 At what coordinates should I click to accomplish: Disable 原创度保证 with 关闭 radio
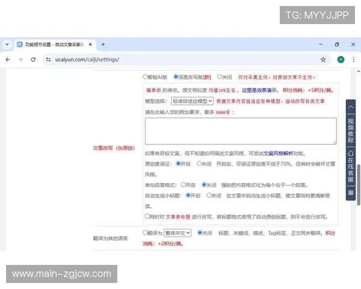199,164
